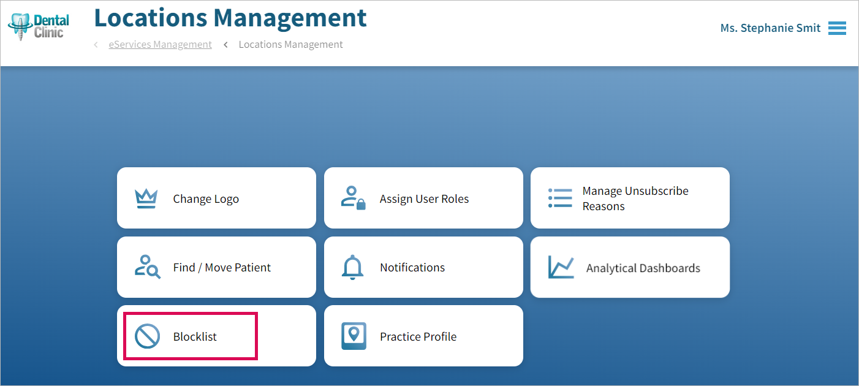Click the list icon for Manage Unsubscribe Reasons

[559, 199]
